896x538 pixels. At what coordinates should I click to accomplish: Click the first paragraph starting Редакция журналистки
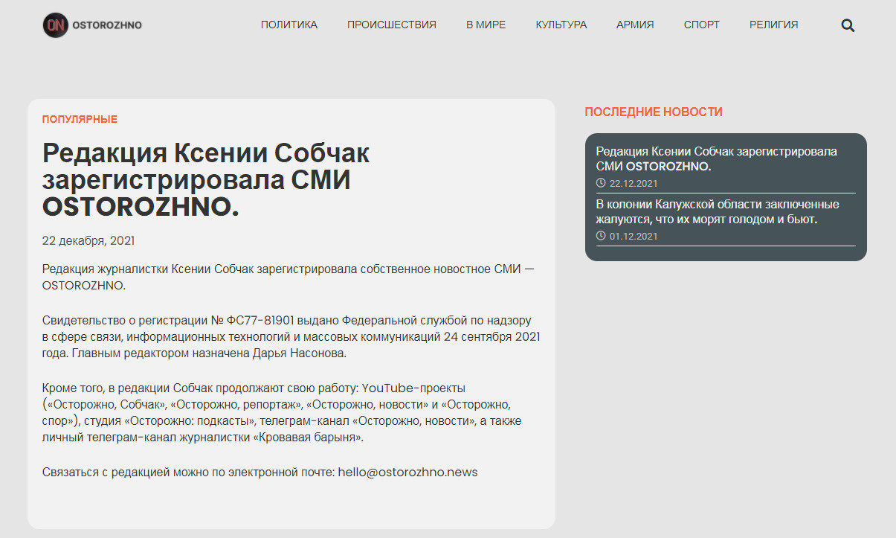click(288, 276)
